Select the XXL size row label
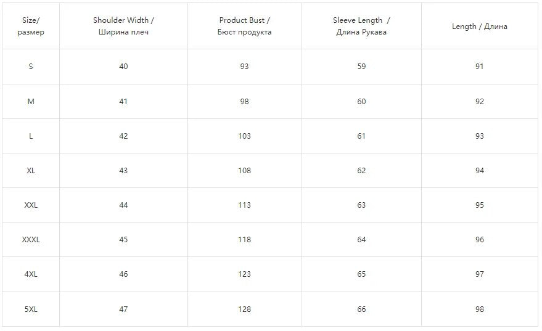 tap(31, 205)
